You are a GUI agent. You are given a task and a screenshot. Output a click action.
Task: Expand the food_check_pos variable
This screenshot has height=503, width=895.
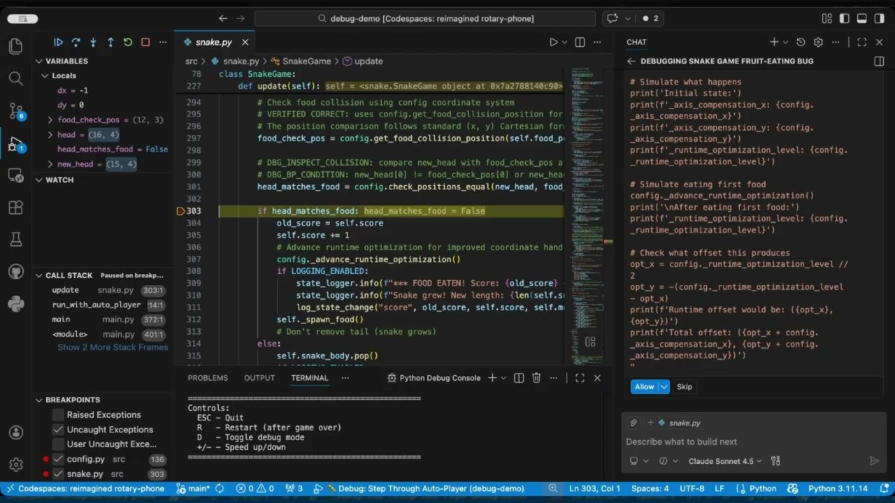pyautogui.click(x=50, y=120)
